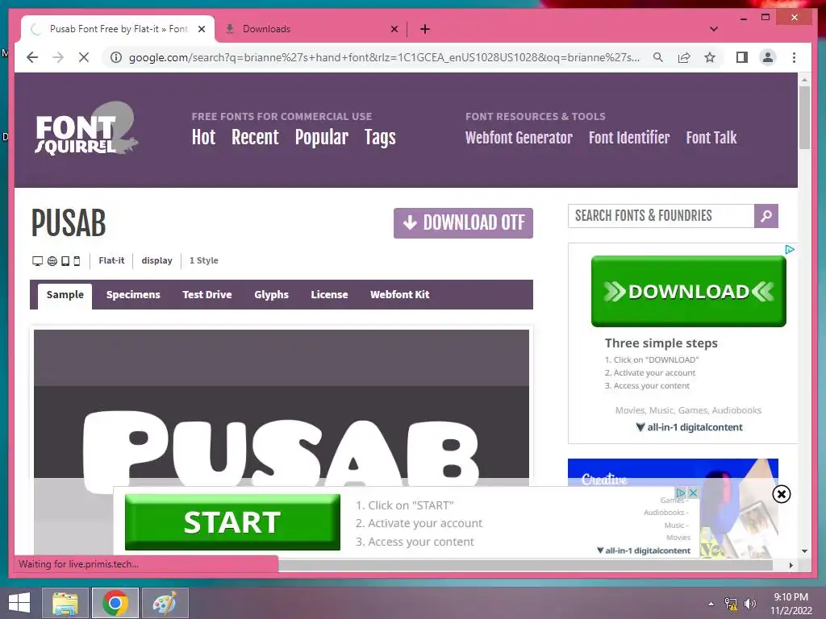Screen dimensions: 826x619
Task: Click the bottom banner ad X icon
Action: tap(693, 492)
